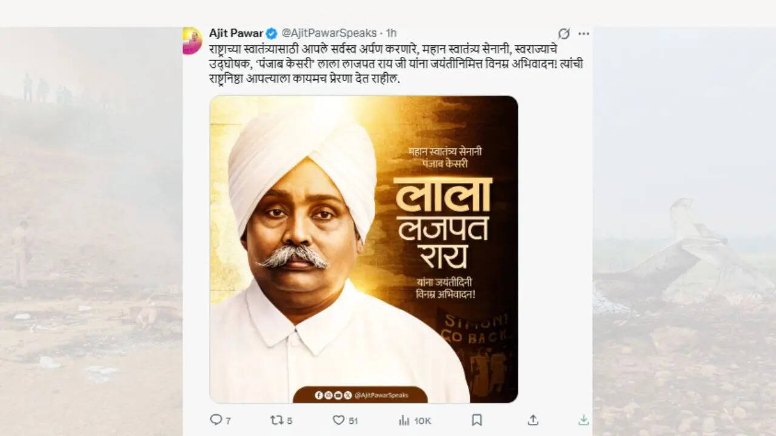Open the share upload-arrow icon

[x=533, y=420]
